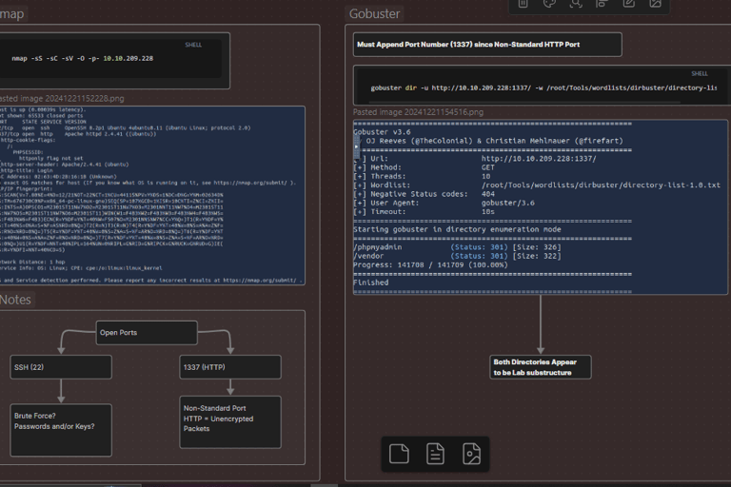The width and height of the screenshot is (731, 487).
Task: Open the gobuster output screenshot image
Action: pyautogui.click(x=540, y=206)
